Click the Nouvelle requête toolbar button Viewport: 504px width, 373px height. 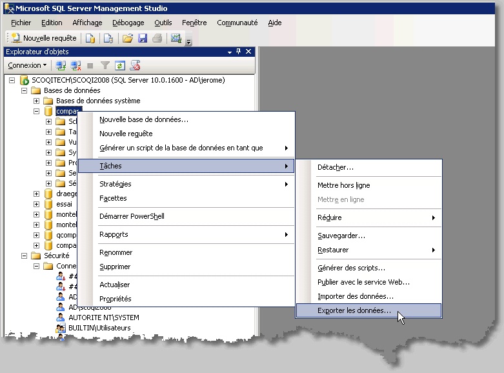tap(44, 38)
